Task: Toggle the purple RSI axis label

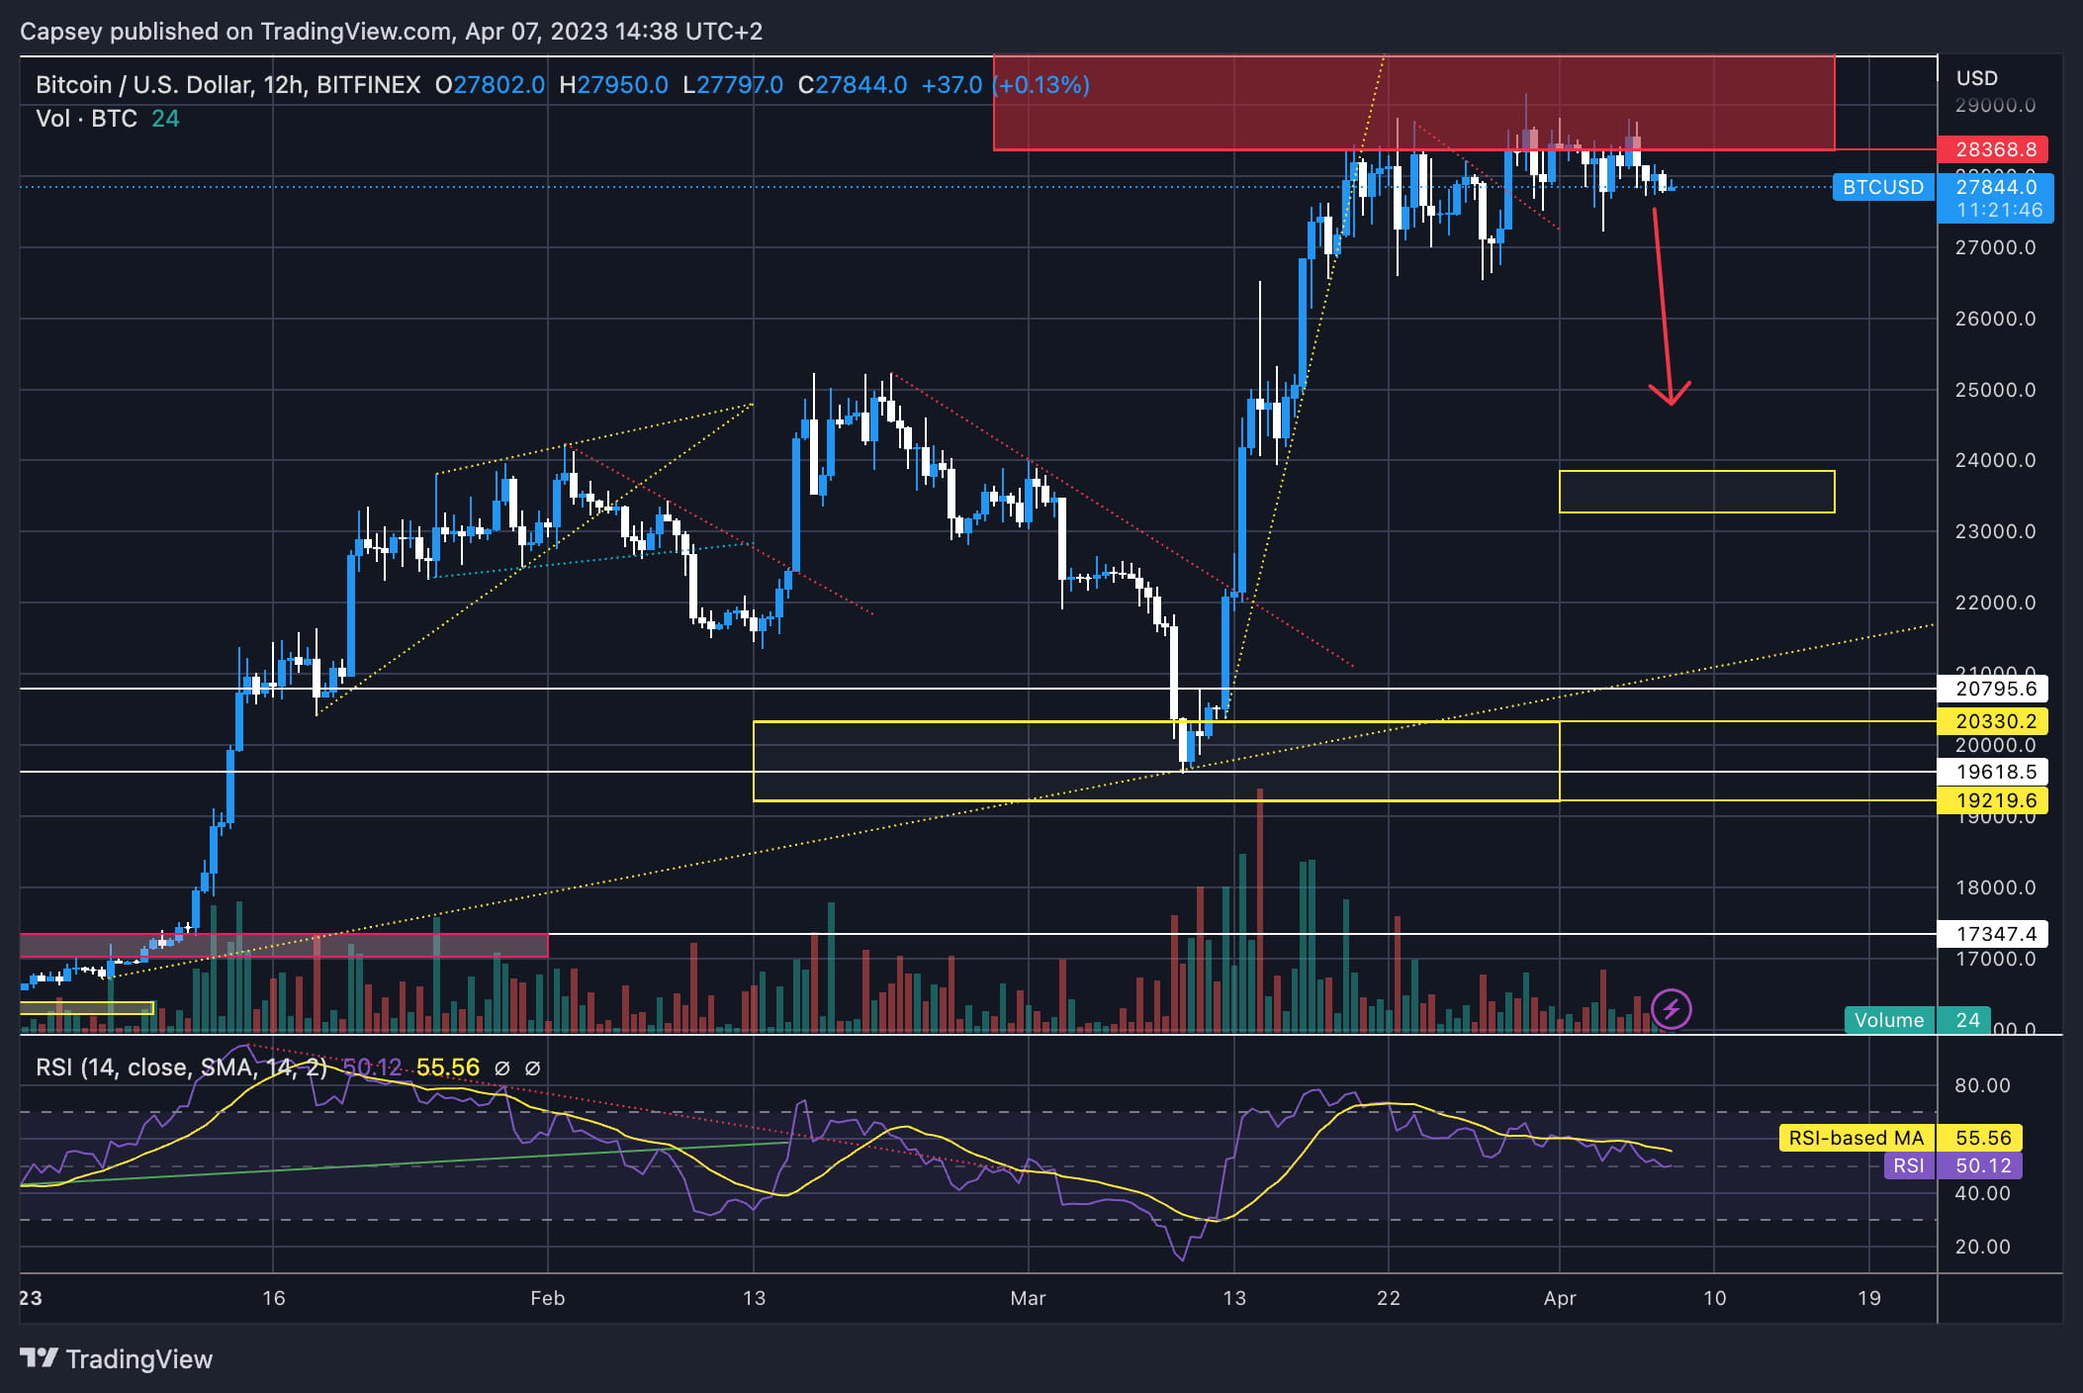Action: coord(1908,1165)
